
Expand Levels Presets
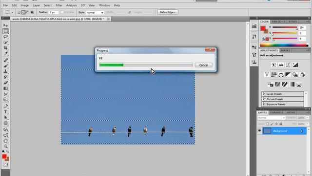[x=263, y=93]
